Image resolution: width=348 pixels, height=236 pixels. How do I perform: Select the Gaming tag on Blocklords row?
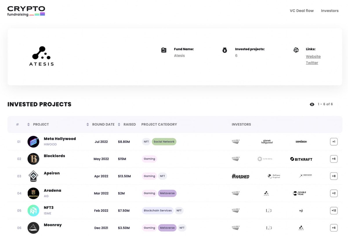pyautogui.click(x=149, y=159)
